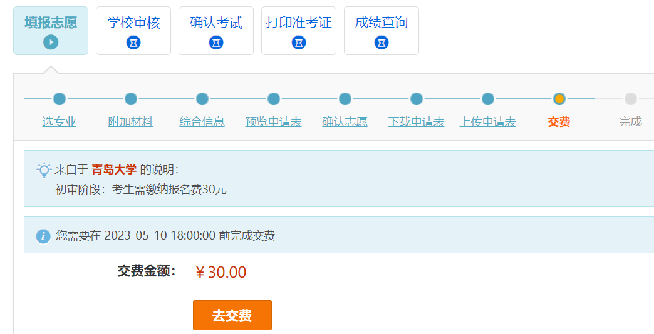The height and width of the screenshot is (334, 654).
Task: Click the gray 完成 step marker
Action: 631,99
